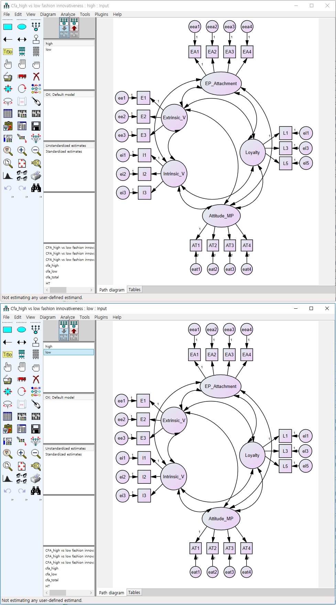This screenshot has height=605, width=336.
Task: Toggle view input path diagram button in high window
Action: (64, 28)
